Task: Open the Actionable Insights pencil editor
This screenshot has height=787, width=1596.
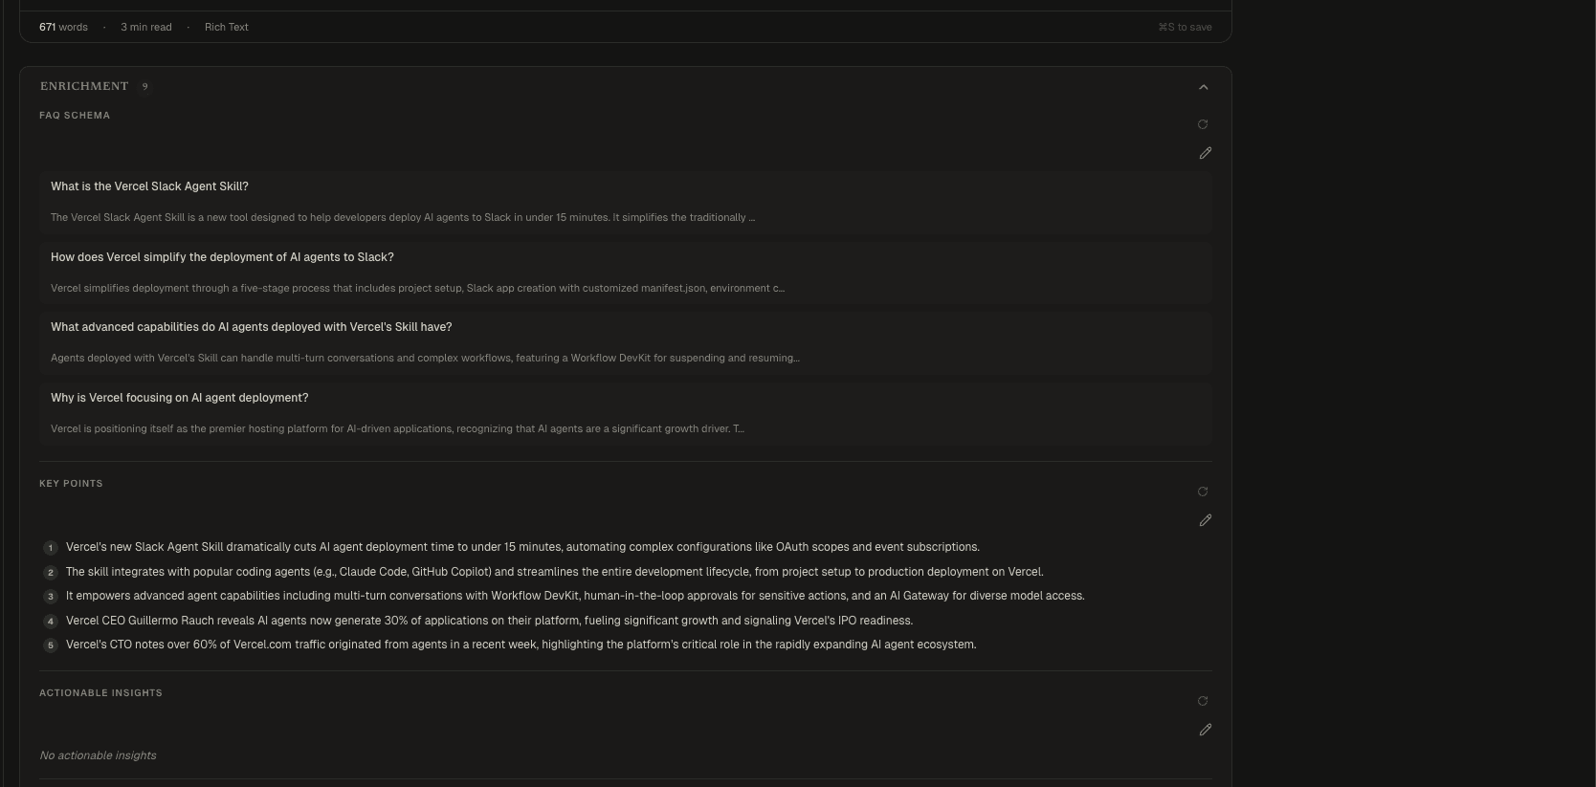Action: point(1205,730)
